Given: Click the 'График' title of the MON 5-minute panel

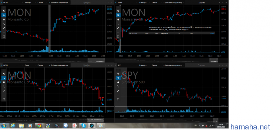Looking at the screenshot, I should 87,3.
